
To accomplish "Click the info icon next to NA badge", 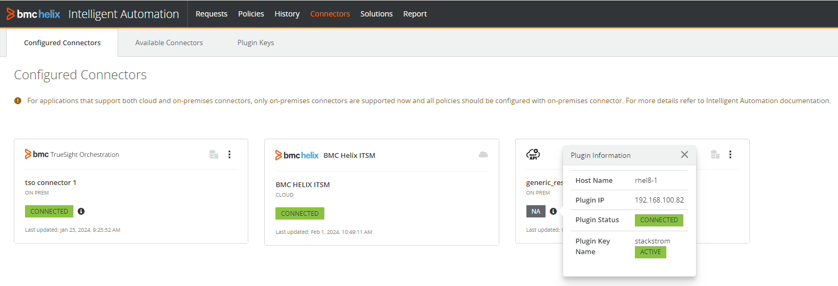I will tap(554, 211).
